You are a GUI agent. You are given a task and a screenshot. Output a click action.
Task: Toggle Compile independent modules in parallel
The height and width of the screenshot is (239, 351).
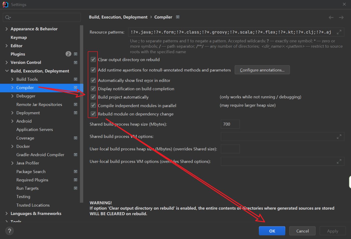(x=93, y=105)
